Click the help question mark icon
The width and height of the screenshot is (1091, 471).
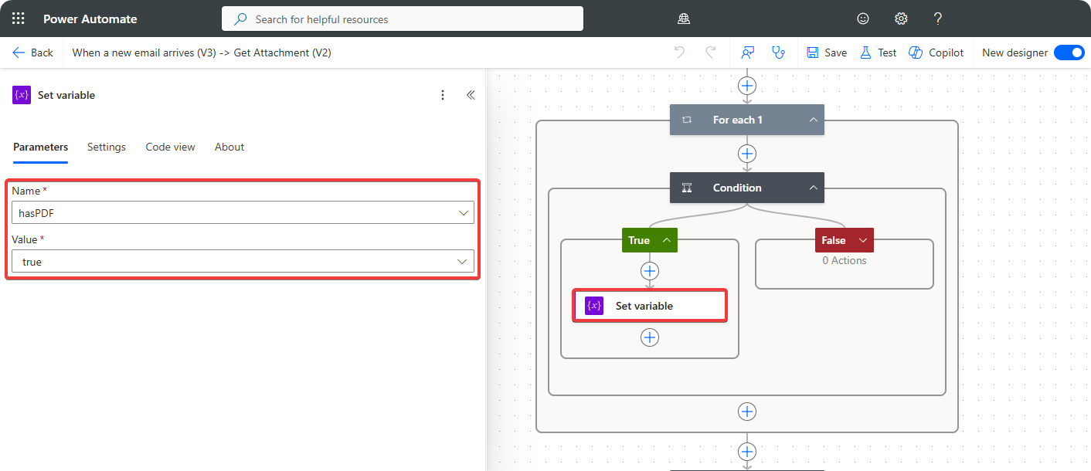point(938,19)
